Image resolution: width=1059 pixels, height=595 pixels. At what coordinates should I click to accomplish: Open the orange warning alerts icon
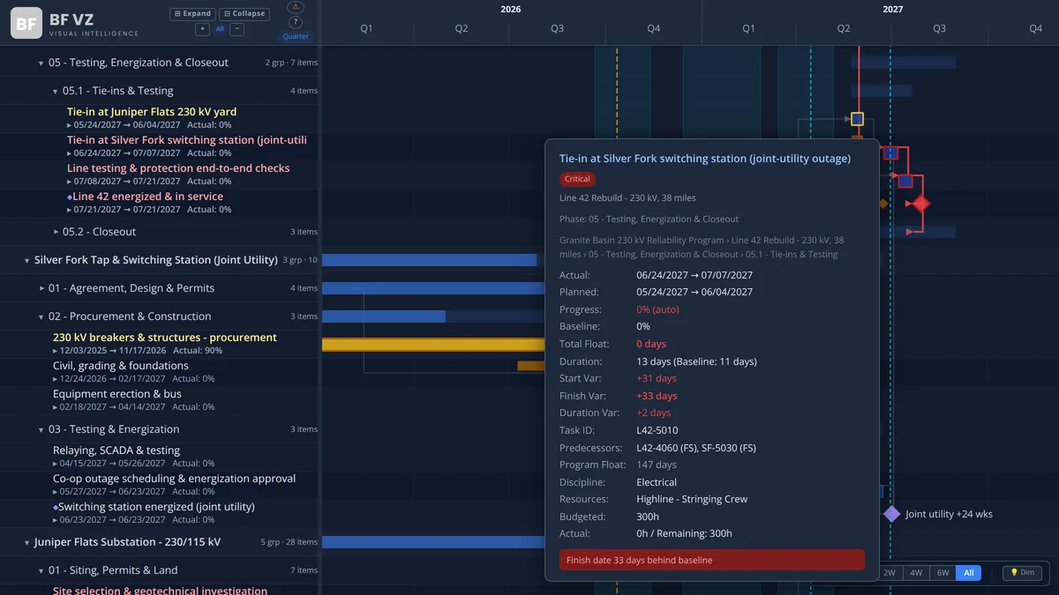[296, 7]
